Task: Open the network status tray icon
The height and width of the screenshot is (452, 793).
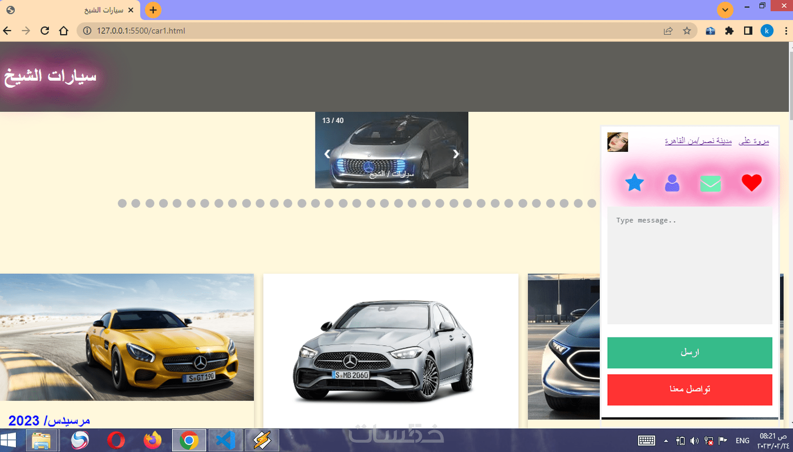Action: click(709, 441)
